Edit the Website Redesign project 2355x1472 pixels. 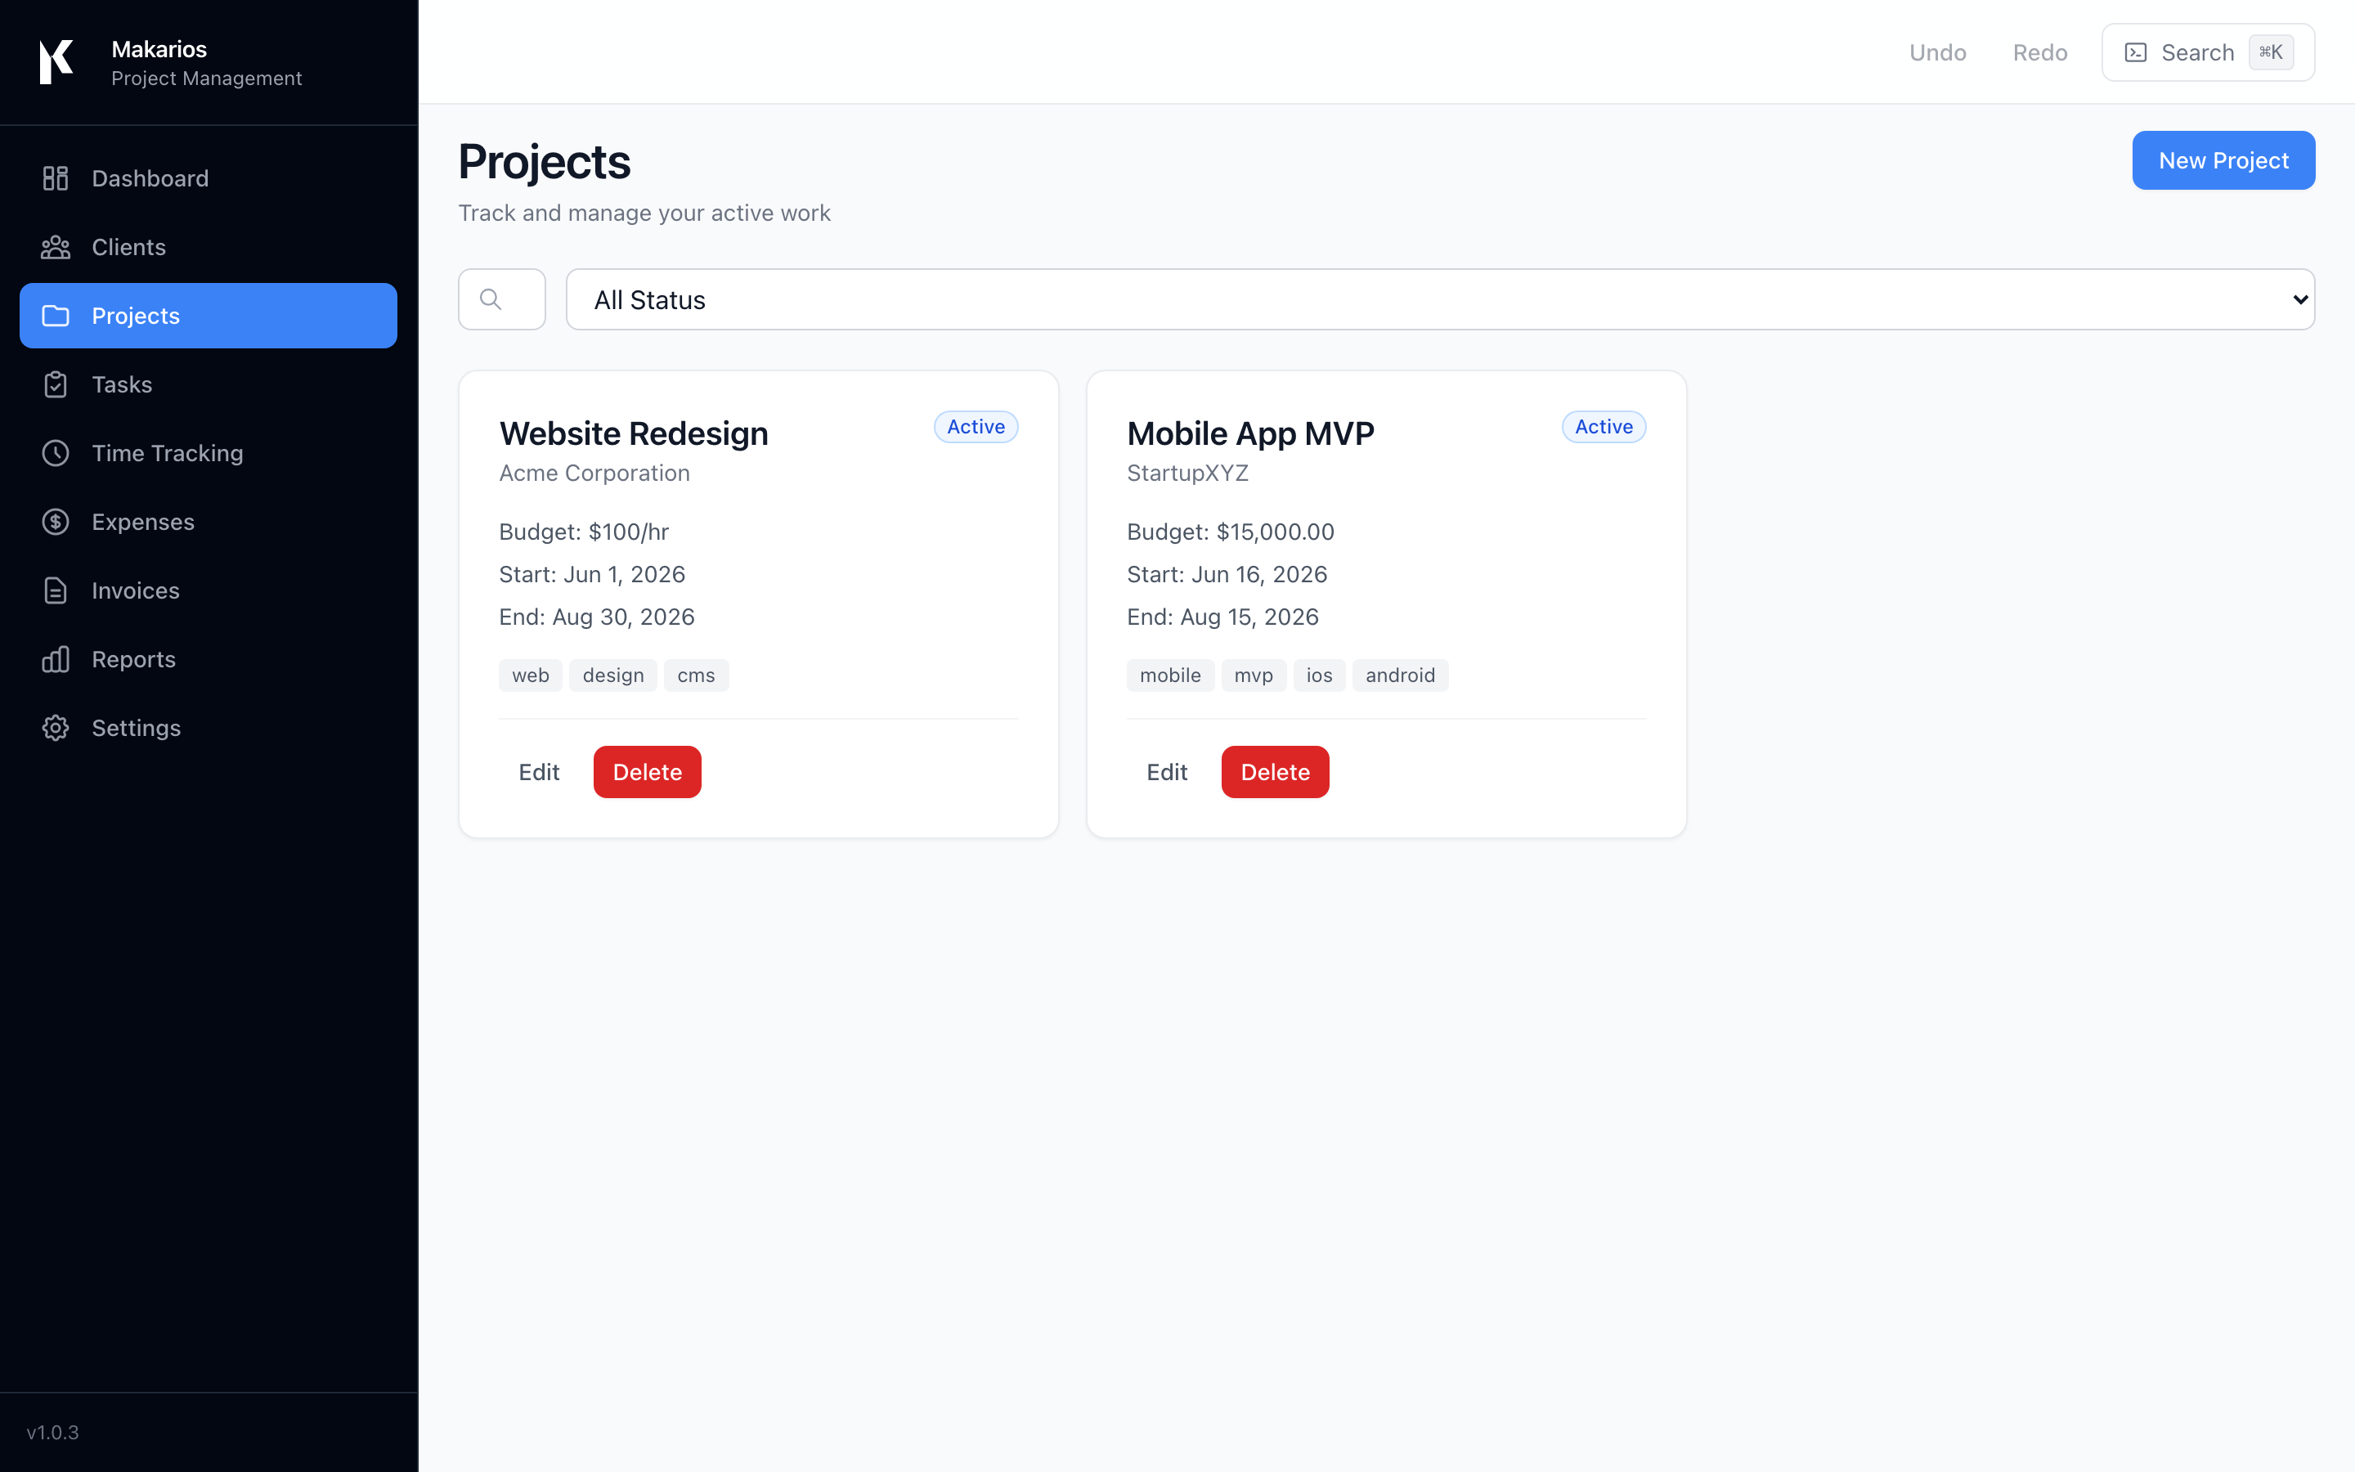click(x=539, y=772)
